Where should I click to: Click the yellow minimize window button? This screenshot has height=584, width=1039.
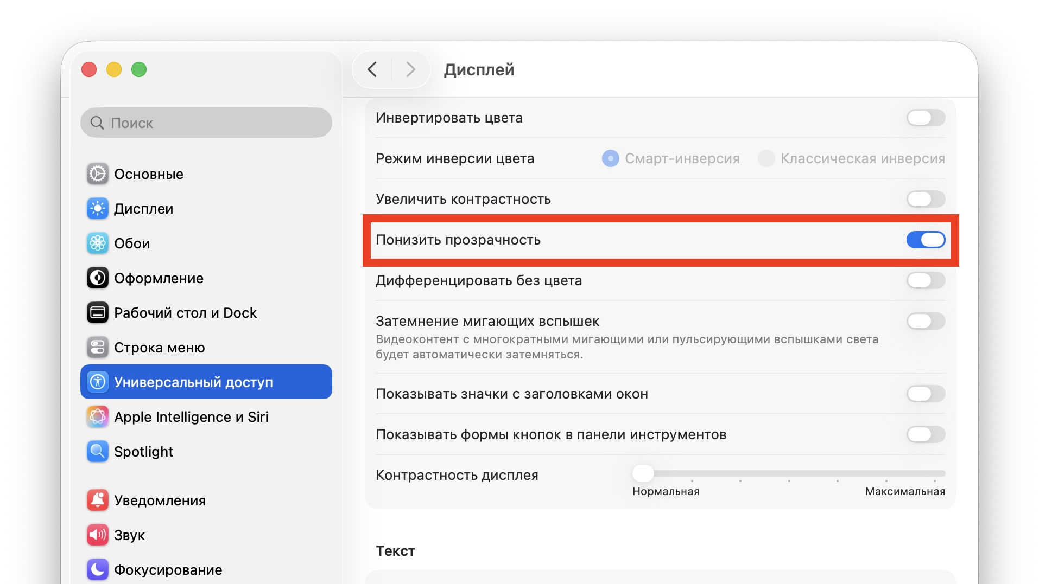(x=114, y=69)
